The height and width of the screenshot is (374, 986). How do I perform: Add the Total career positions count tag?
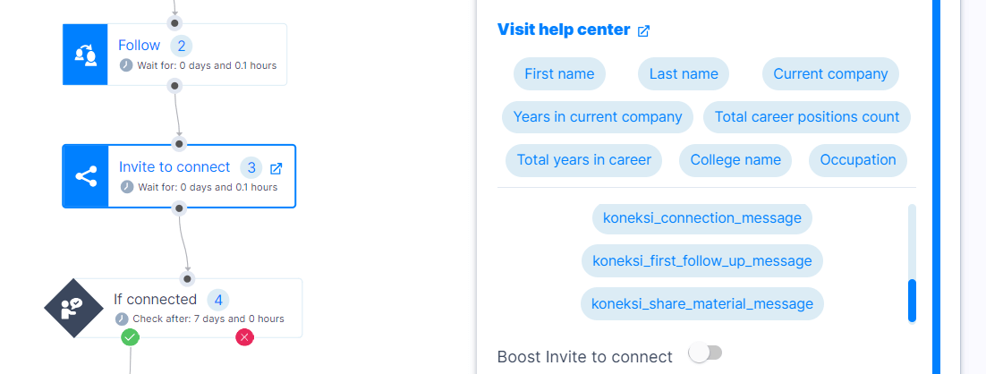pos(807,117)
